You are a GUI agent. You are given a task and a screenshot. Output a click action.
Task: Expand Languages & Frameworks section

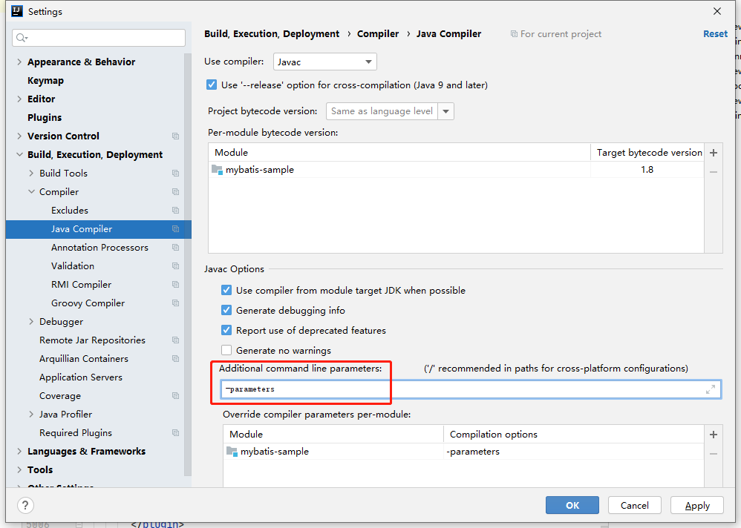point(19,452)
